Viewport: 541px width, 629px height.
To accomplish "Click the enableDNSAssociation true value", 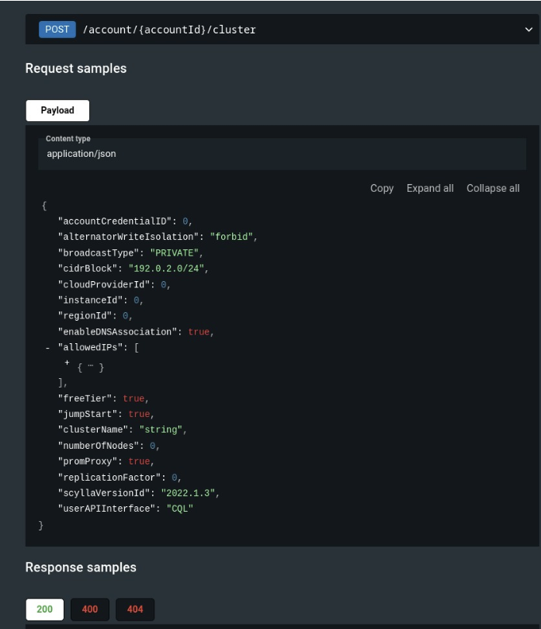I will click(x=199, y=332).
